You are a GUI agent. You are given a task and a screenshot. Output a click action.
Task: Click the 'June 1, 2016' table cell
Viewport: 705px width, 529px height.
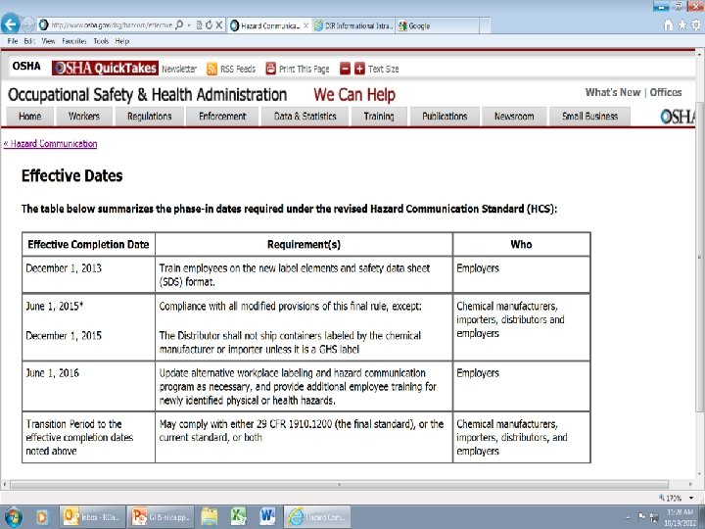pos(88,386)
